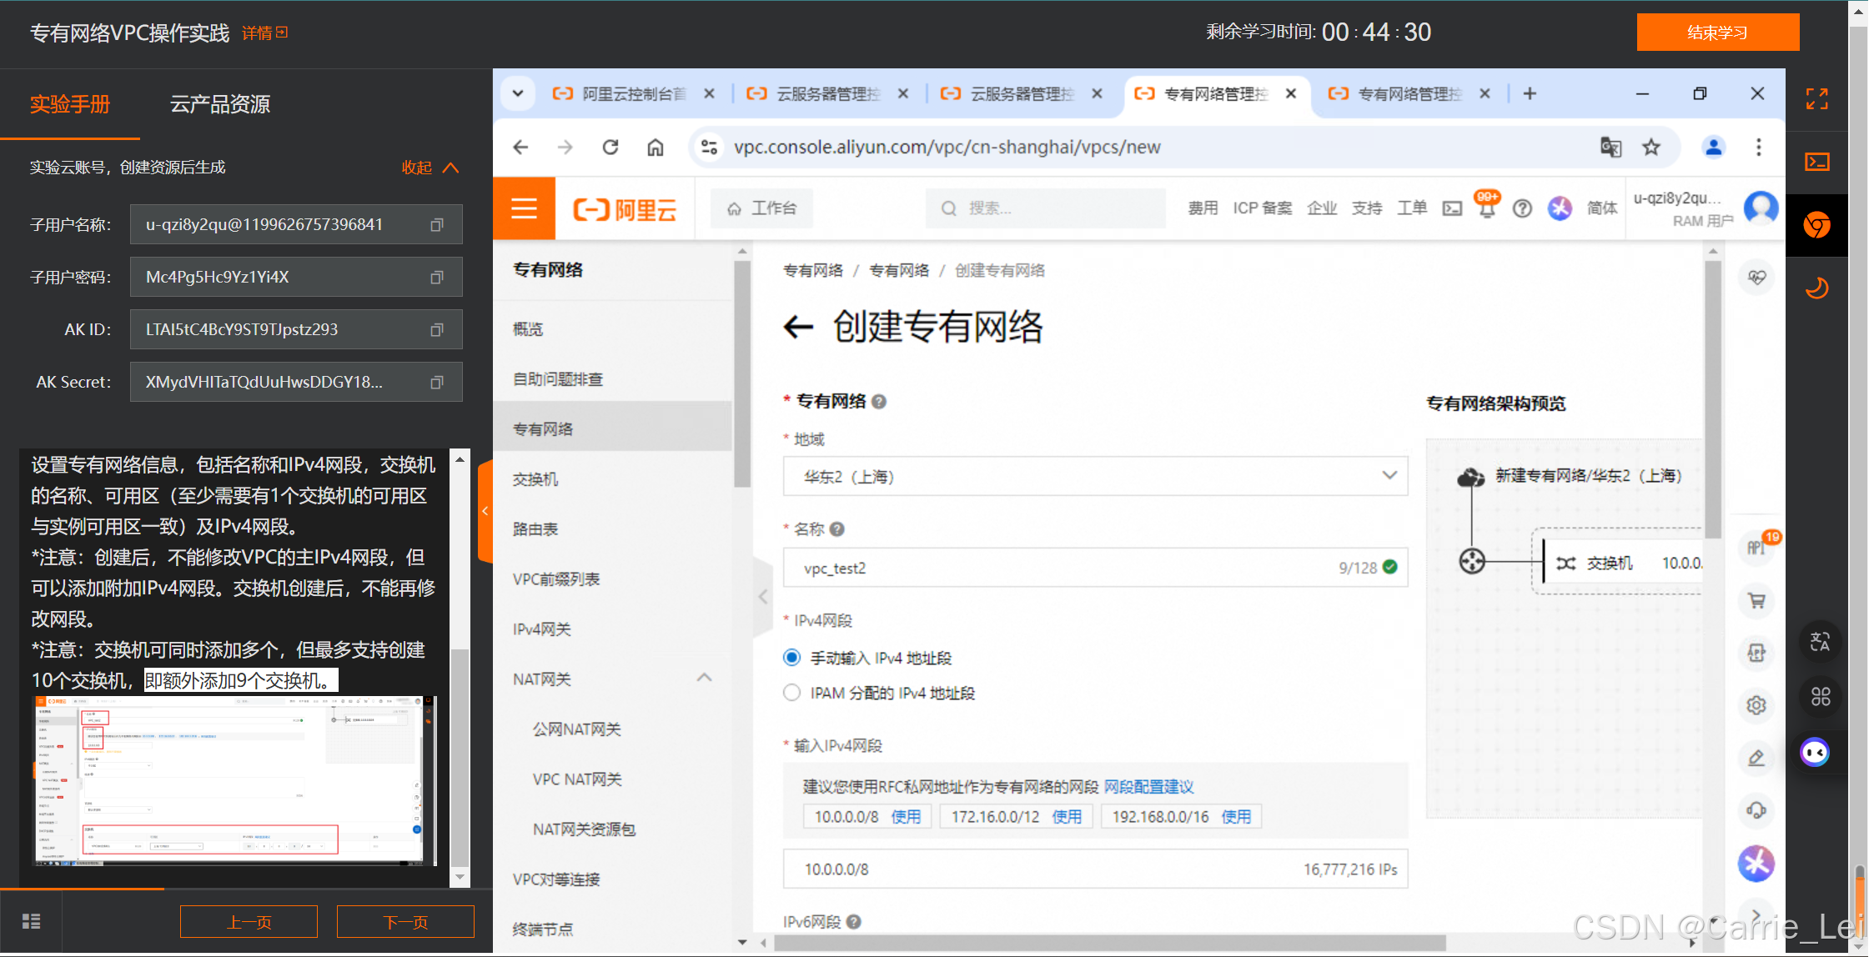Show help for 名称 field
This screenshot has width=1869, height=957.
point(837,529)
